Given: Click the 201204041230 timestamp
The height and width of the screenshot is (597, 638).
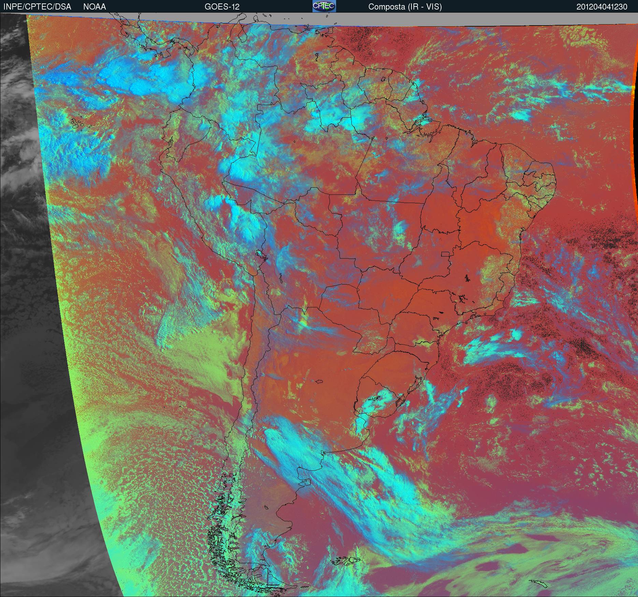Looking at the screenshot, I should click(602, 7).
